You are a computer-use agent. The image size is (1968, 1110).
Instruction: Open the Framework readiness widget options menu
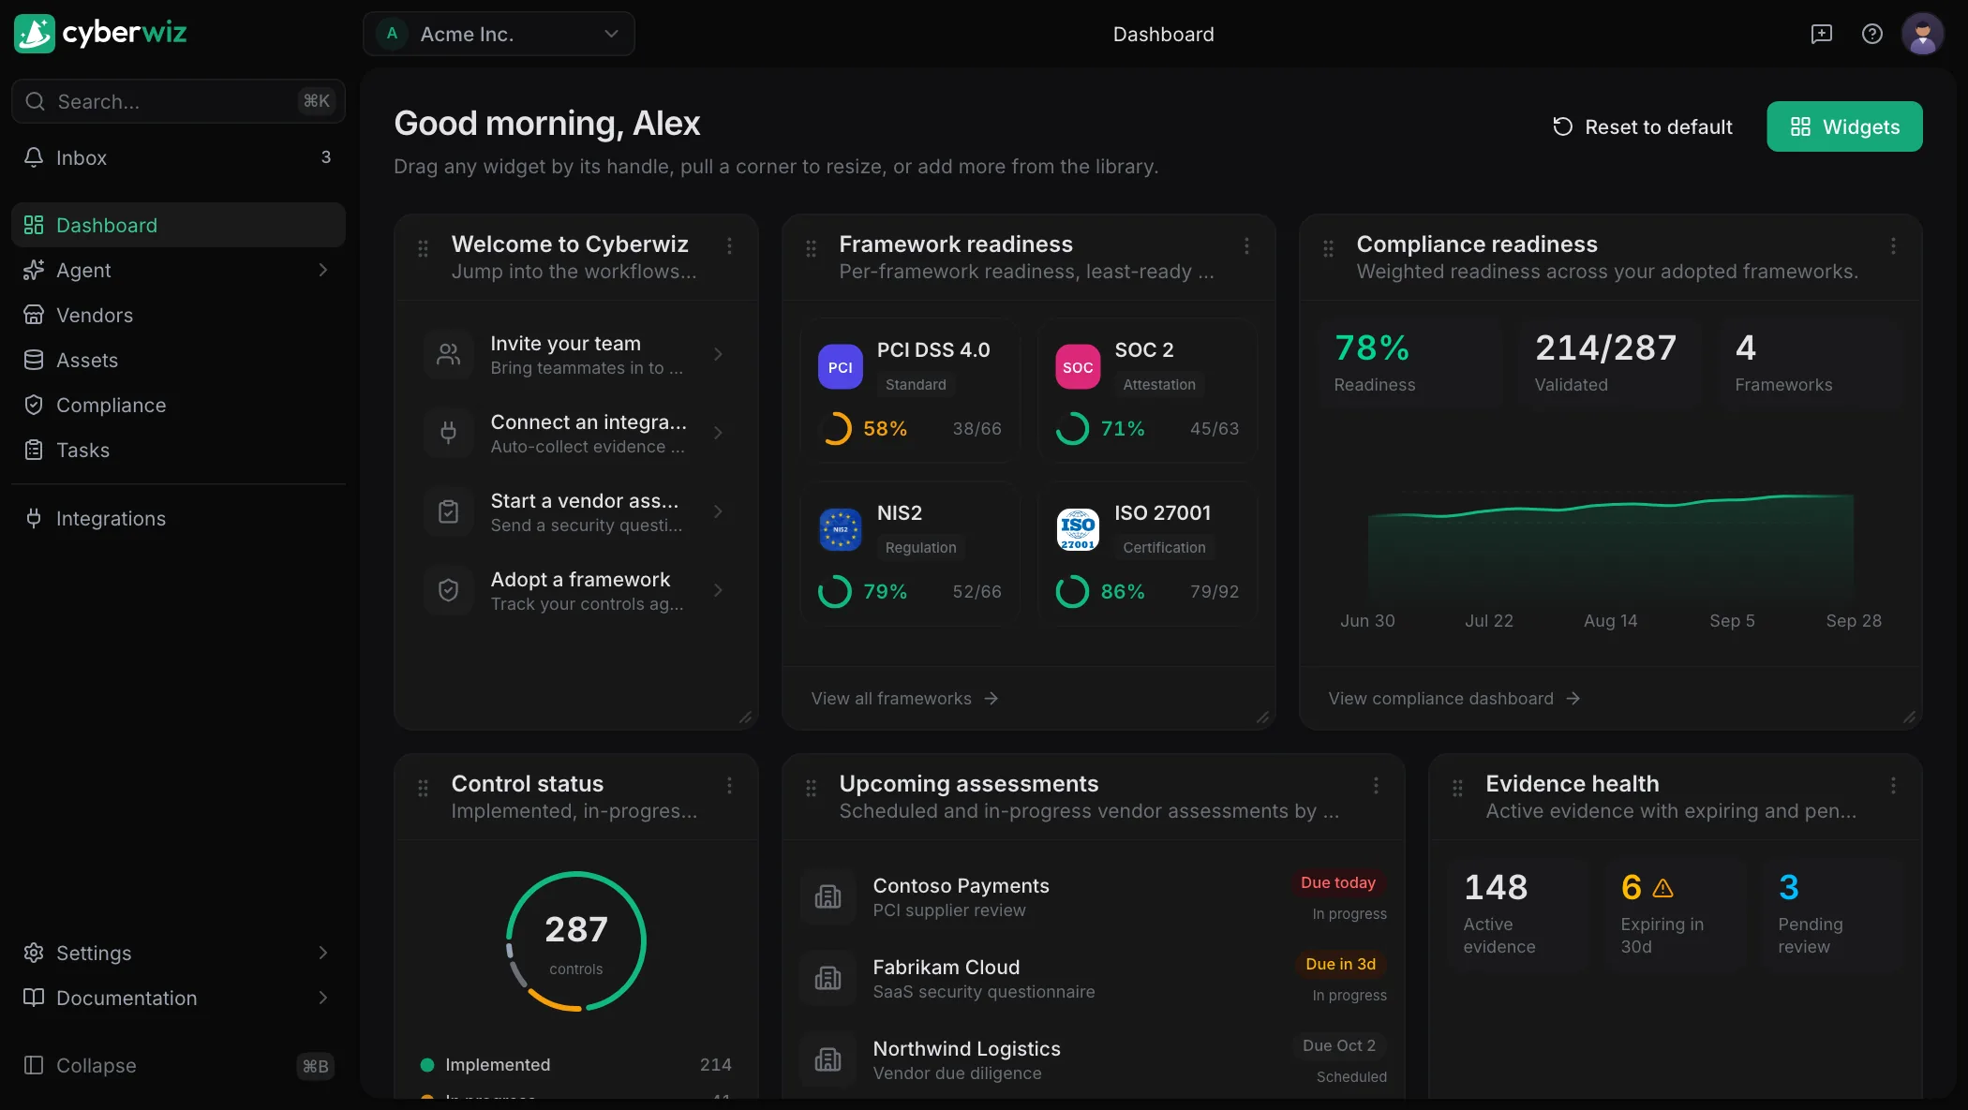coord(1246,245)
